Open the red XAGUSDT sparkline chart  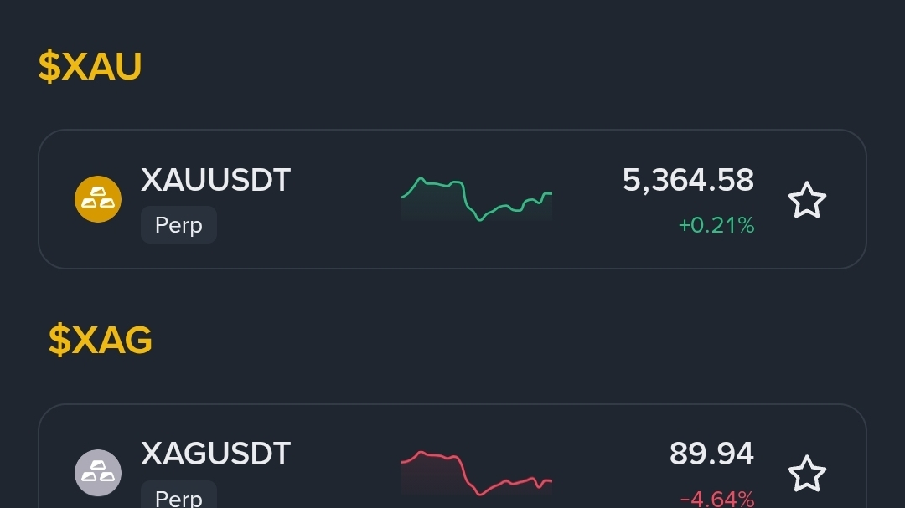[477, 474]
